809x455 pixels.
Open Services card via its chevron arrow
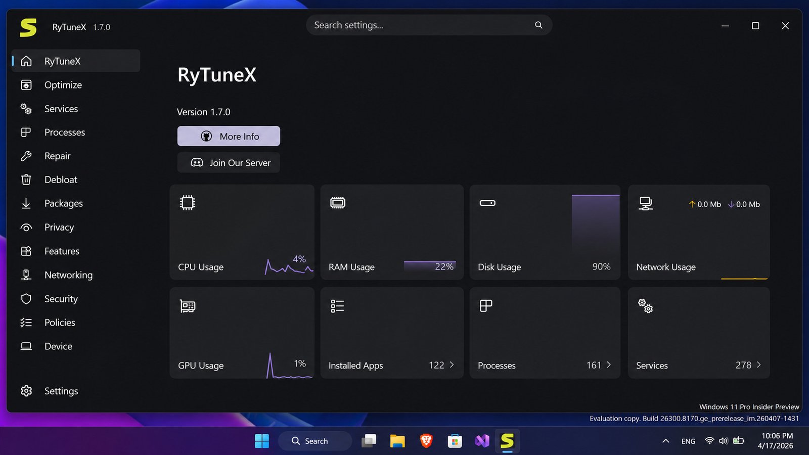tap(758, 365)
